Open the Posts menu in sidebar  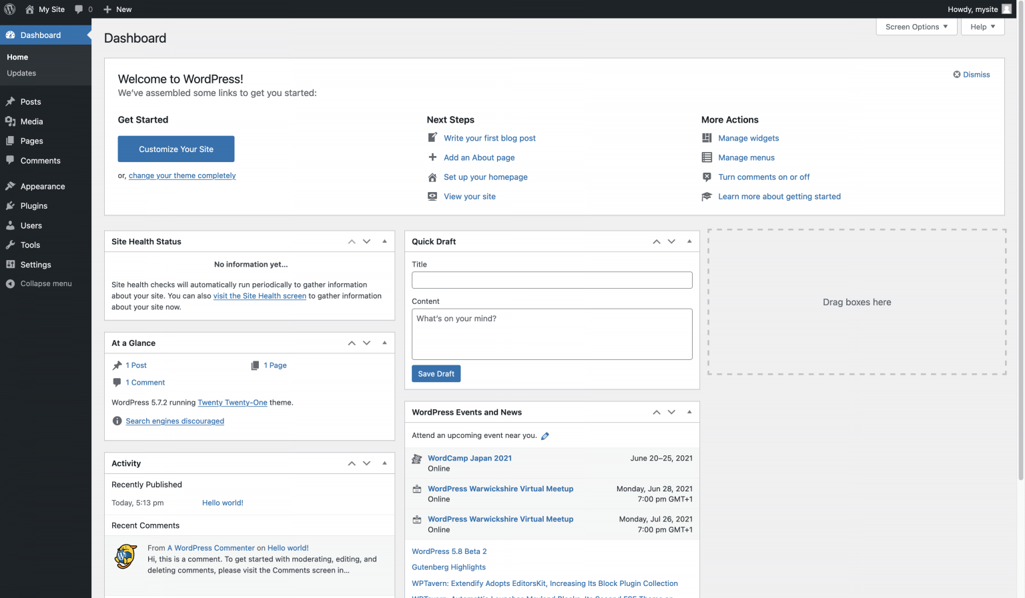31,102
